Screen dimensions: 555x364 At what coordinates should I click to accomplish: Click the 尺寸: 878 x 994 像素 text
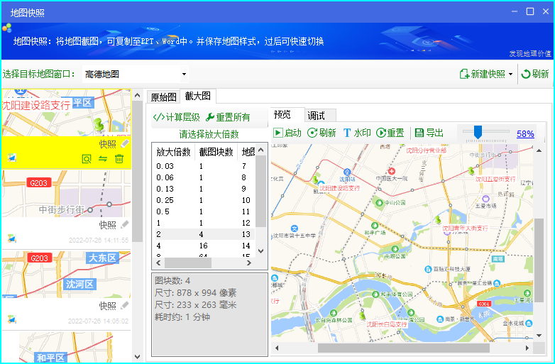(x=195, y=293)
